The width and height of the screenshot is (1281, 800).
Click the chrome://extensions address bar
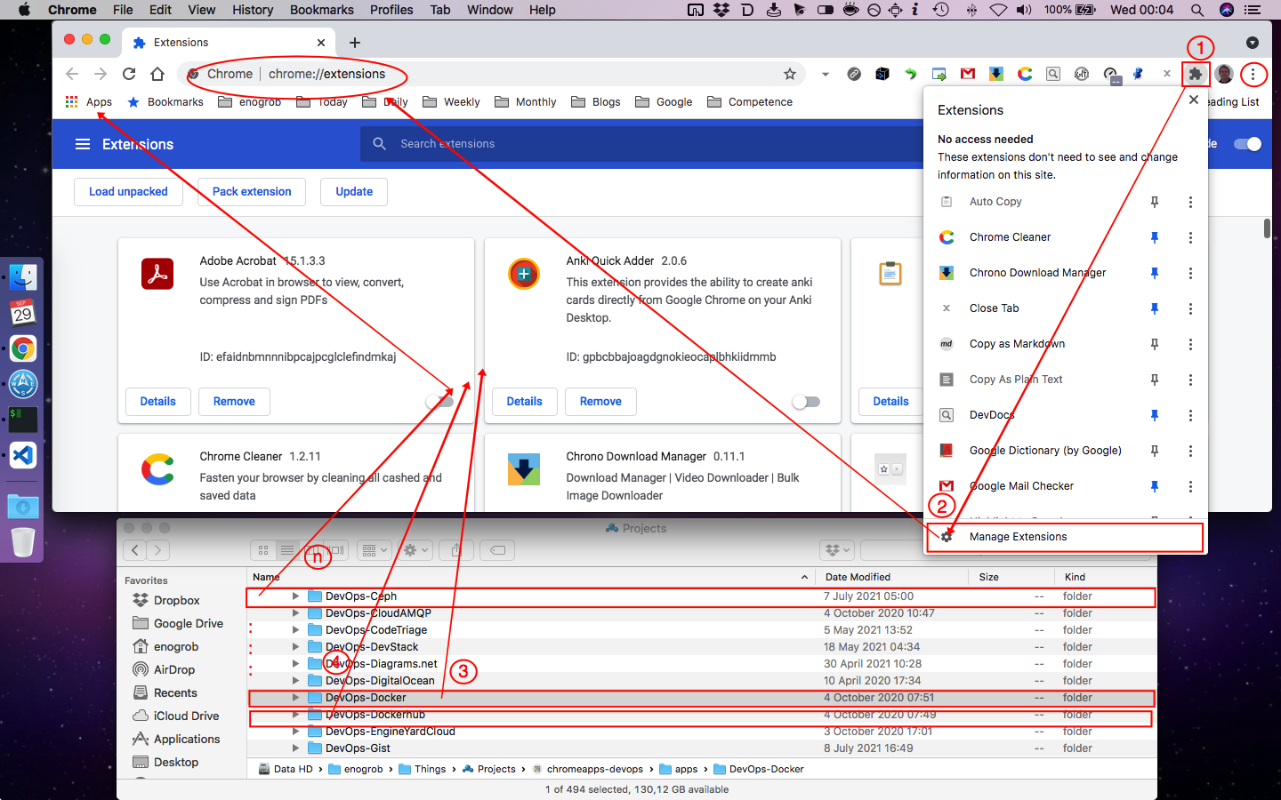(x=489, y=74)
